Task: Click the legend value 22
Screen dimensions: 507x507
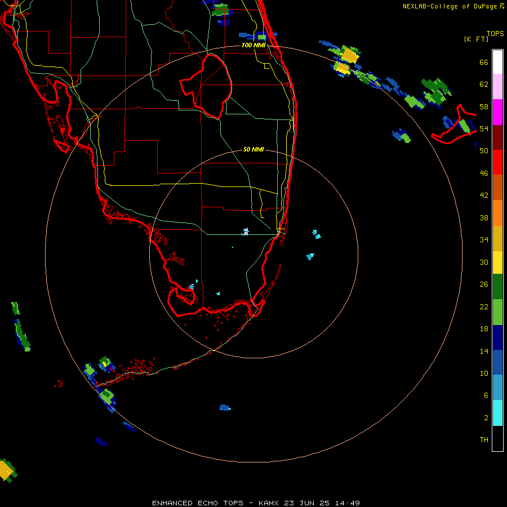Action: 484,307
